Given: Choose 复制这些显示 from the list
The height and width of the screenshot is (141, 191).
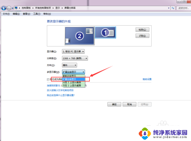Looking at the screenshot, I should pyautogui.click(x=73, y=76).
